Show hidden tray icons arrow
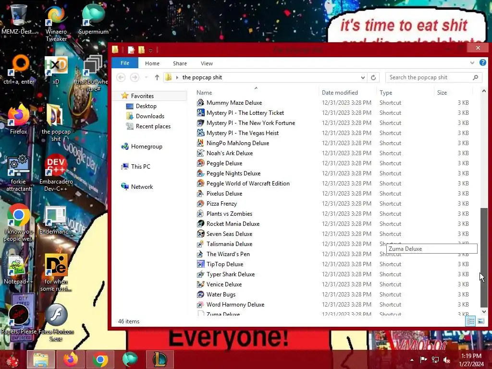Image resolution: width=492 pixels, height=369 pixels. (412, 360)
